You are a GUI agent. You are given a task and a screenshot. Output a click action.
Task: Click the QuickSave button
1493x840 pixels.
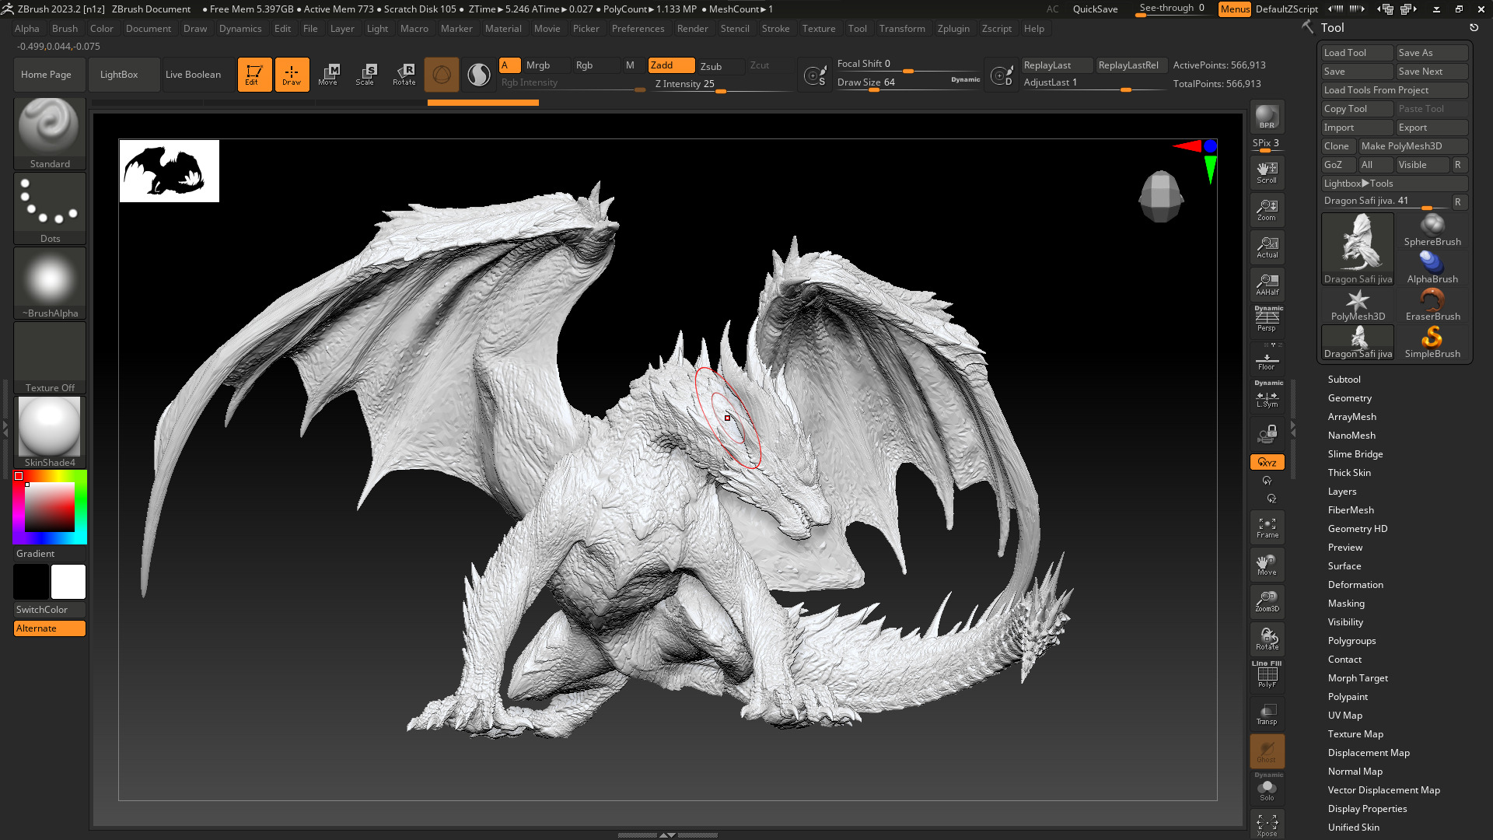[x=1095, y=9]
